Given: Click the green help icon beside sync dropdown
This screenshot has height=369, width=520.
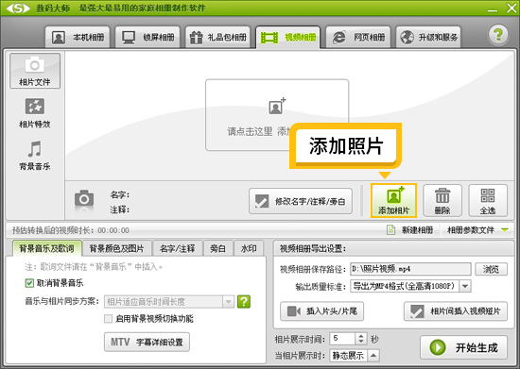Looking at the screenshot, I should pos(244,301).
